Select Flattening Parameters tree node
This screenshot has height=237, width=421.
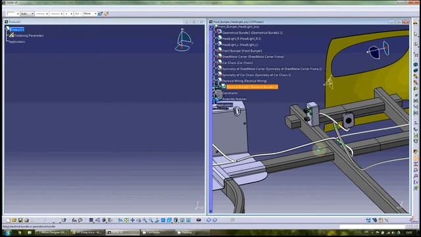[x=29, y=36]
